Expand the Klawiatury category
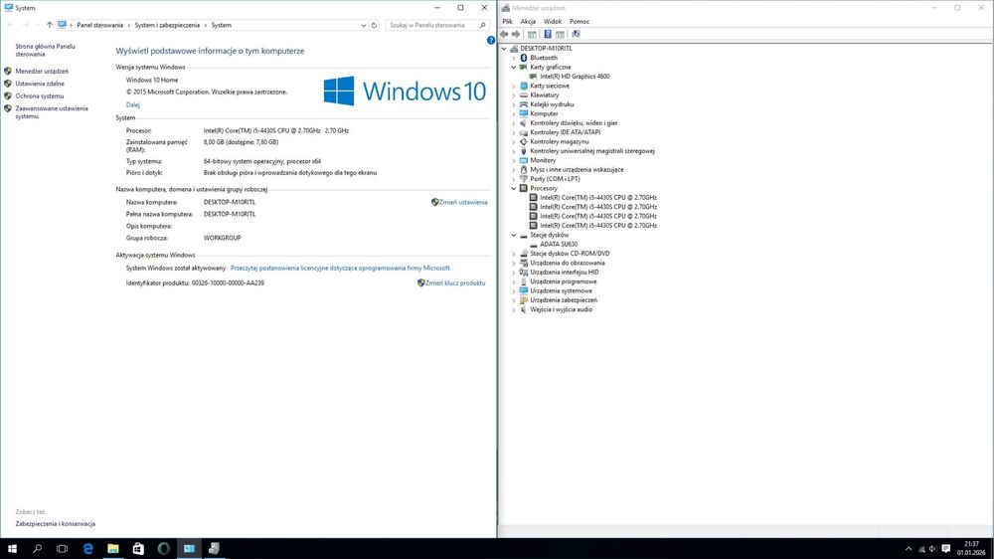994x559 pixels. point(514,95)
